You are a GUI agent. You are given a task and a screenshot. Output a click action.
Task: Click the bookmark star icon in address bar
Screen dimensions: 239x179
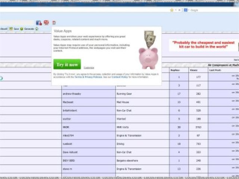172,10
